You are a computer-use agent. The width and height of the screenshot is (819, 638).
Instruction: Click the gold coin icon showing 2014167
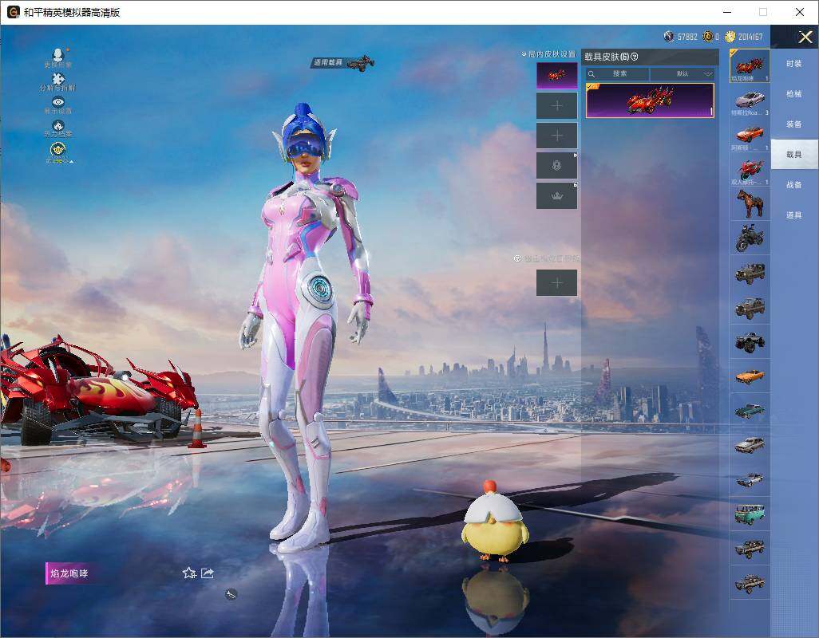coord(730,36)
